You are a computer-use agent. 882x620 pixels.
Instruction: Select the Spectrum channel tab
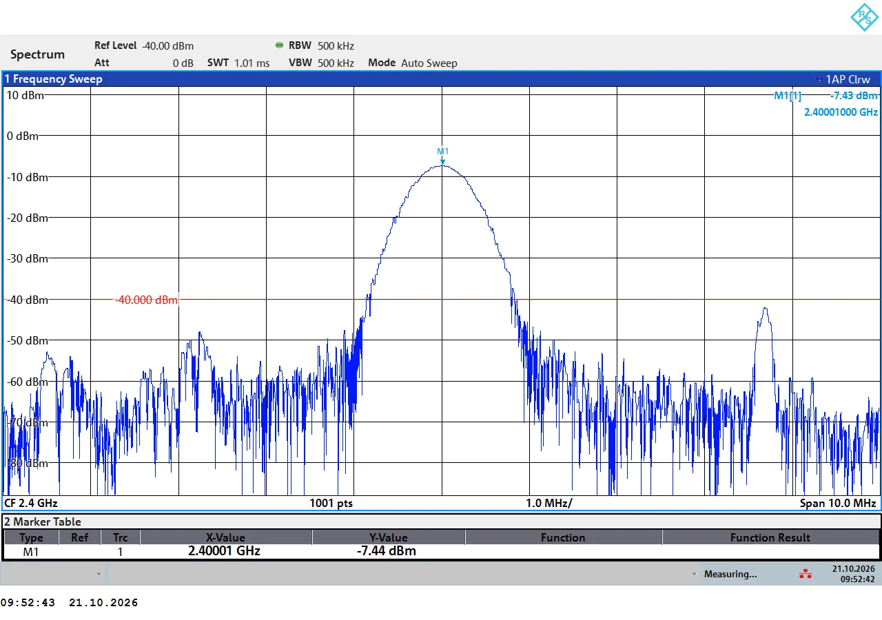[37, 54]
